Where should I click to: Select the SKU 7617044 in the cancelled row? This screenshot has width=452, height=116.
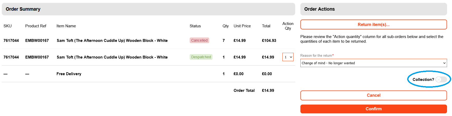point(11,41)
